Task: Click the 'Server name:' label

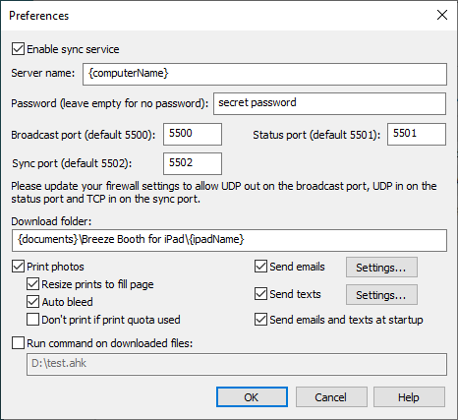Action: click(x=43, y=73)
